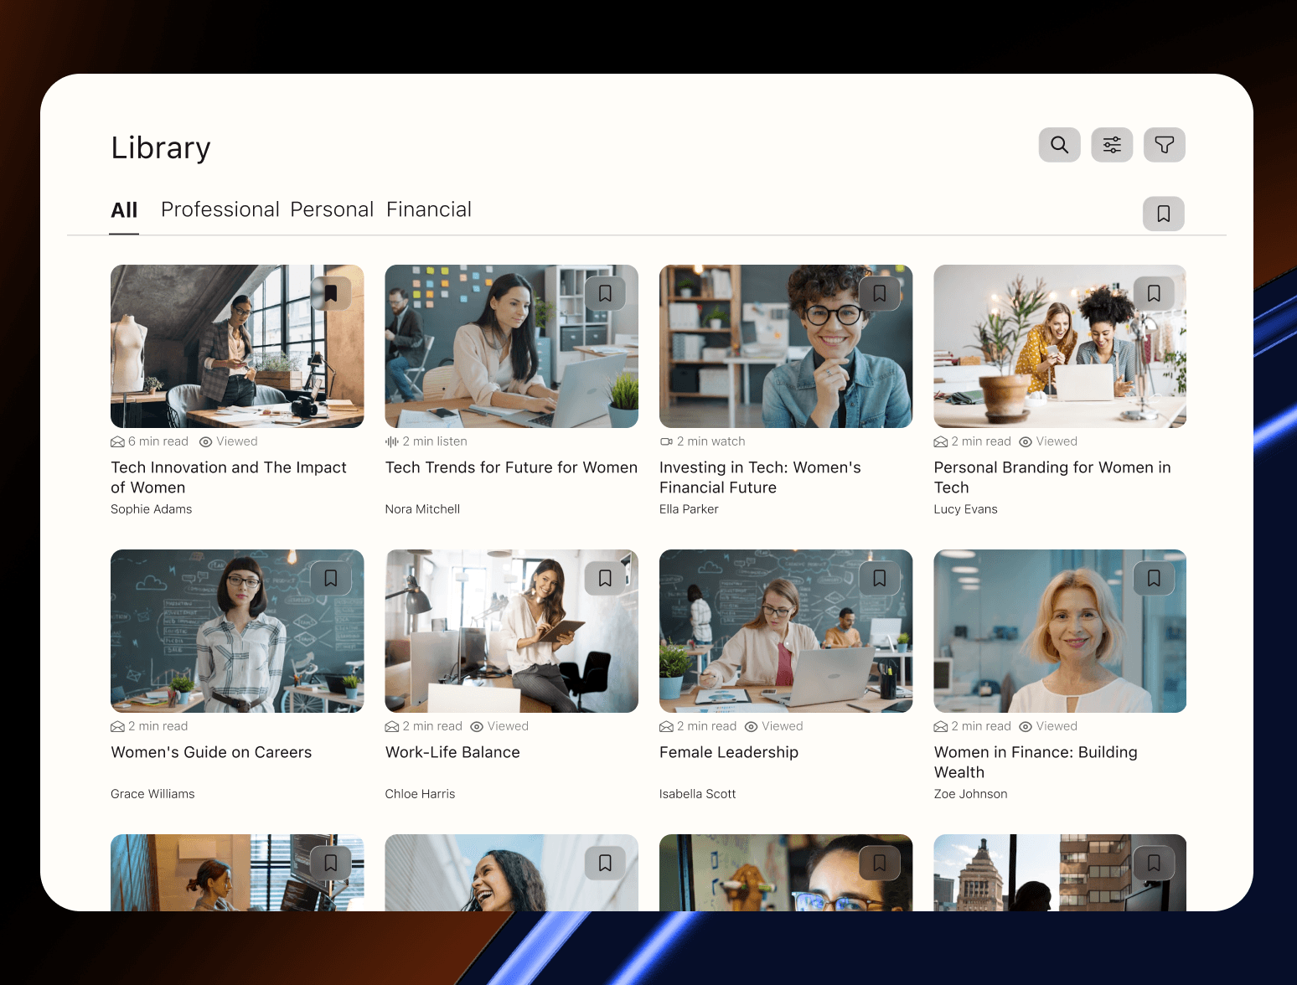Switch to the Financial tab
This screenshot has width=1297, height=985.
[x=429, y=209]
